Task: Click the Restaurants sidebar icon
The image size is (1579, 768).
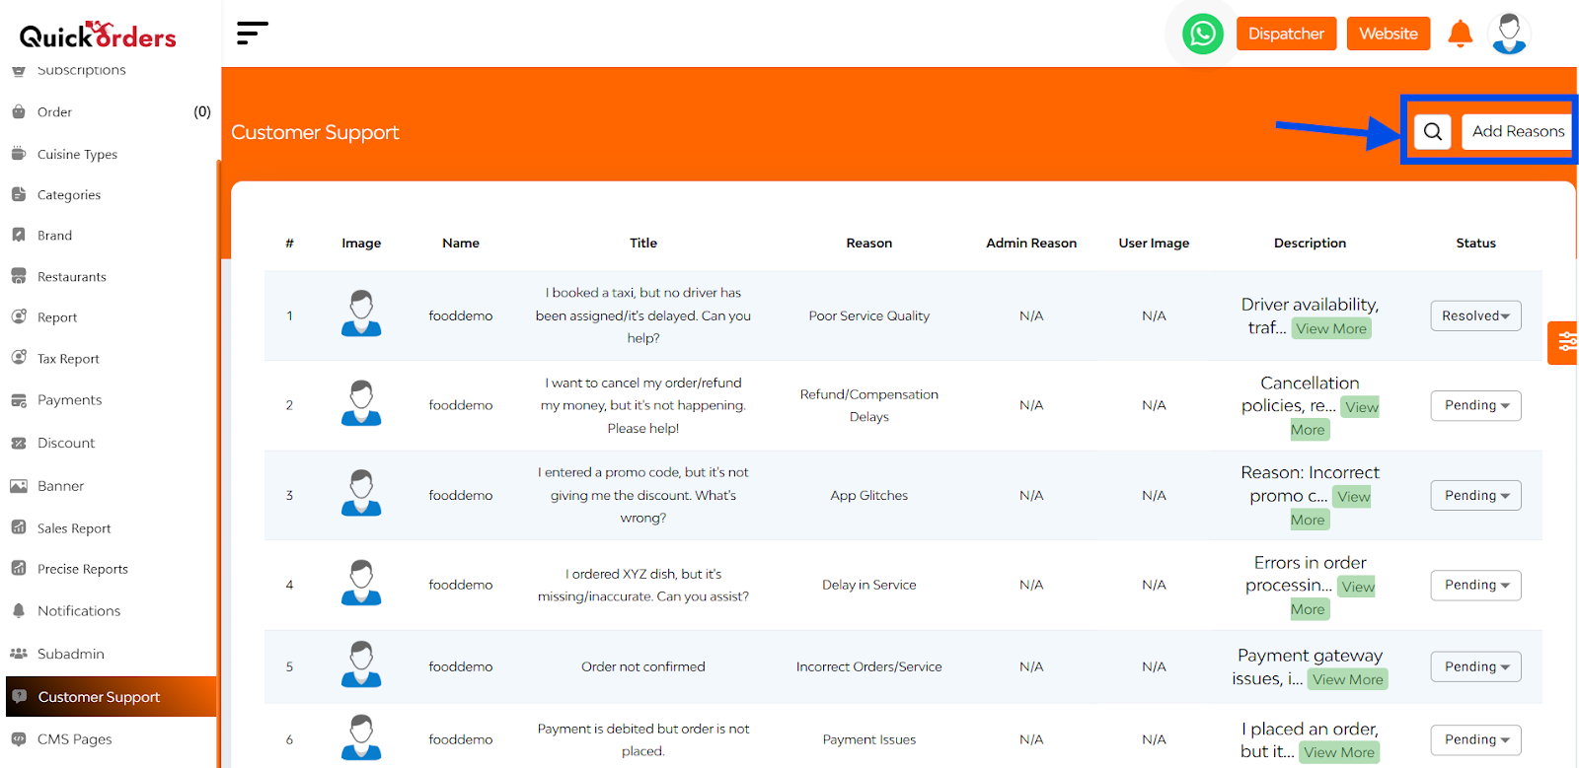Action: 19,276
